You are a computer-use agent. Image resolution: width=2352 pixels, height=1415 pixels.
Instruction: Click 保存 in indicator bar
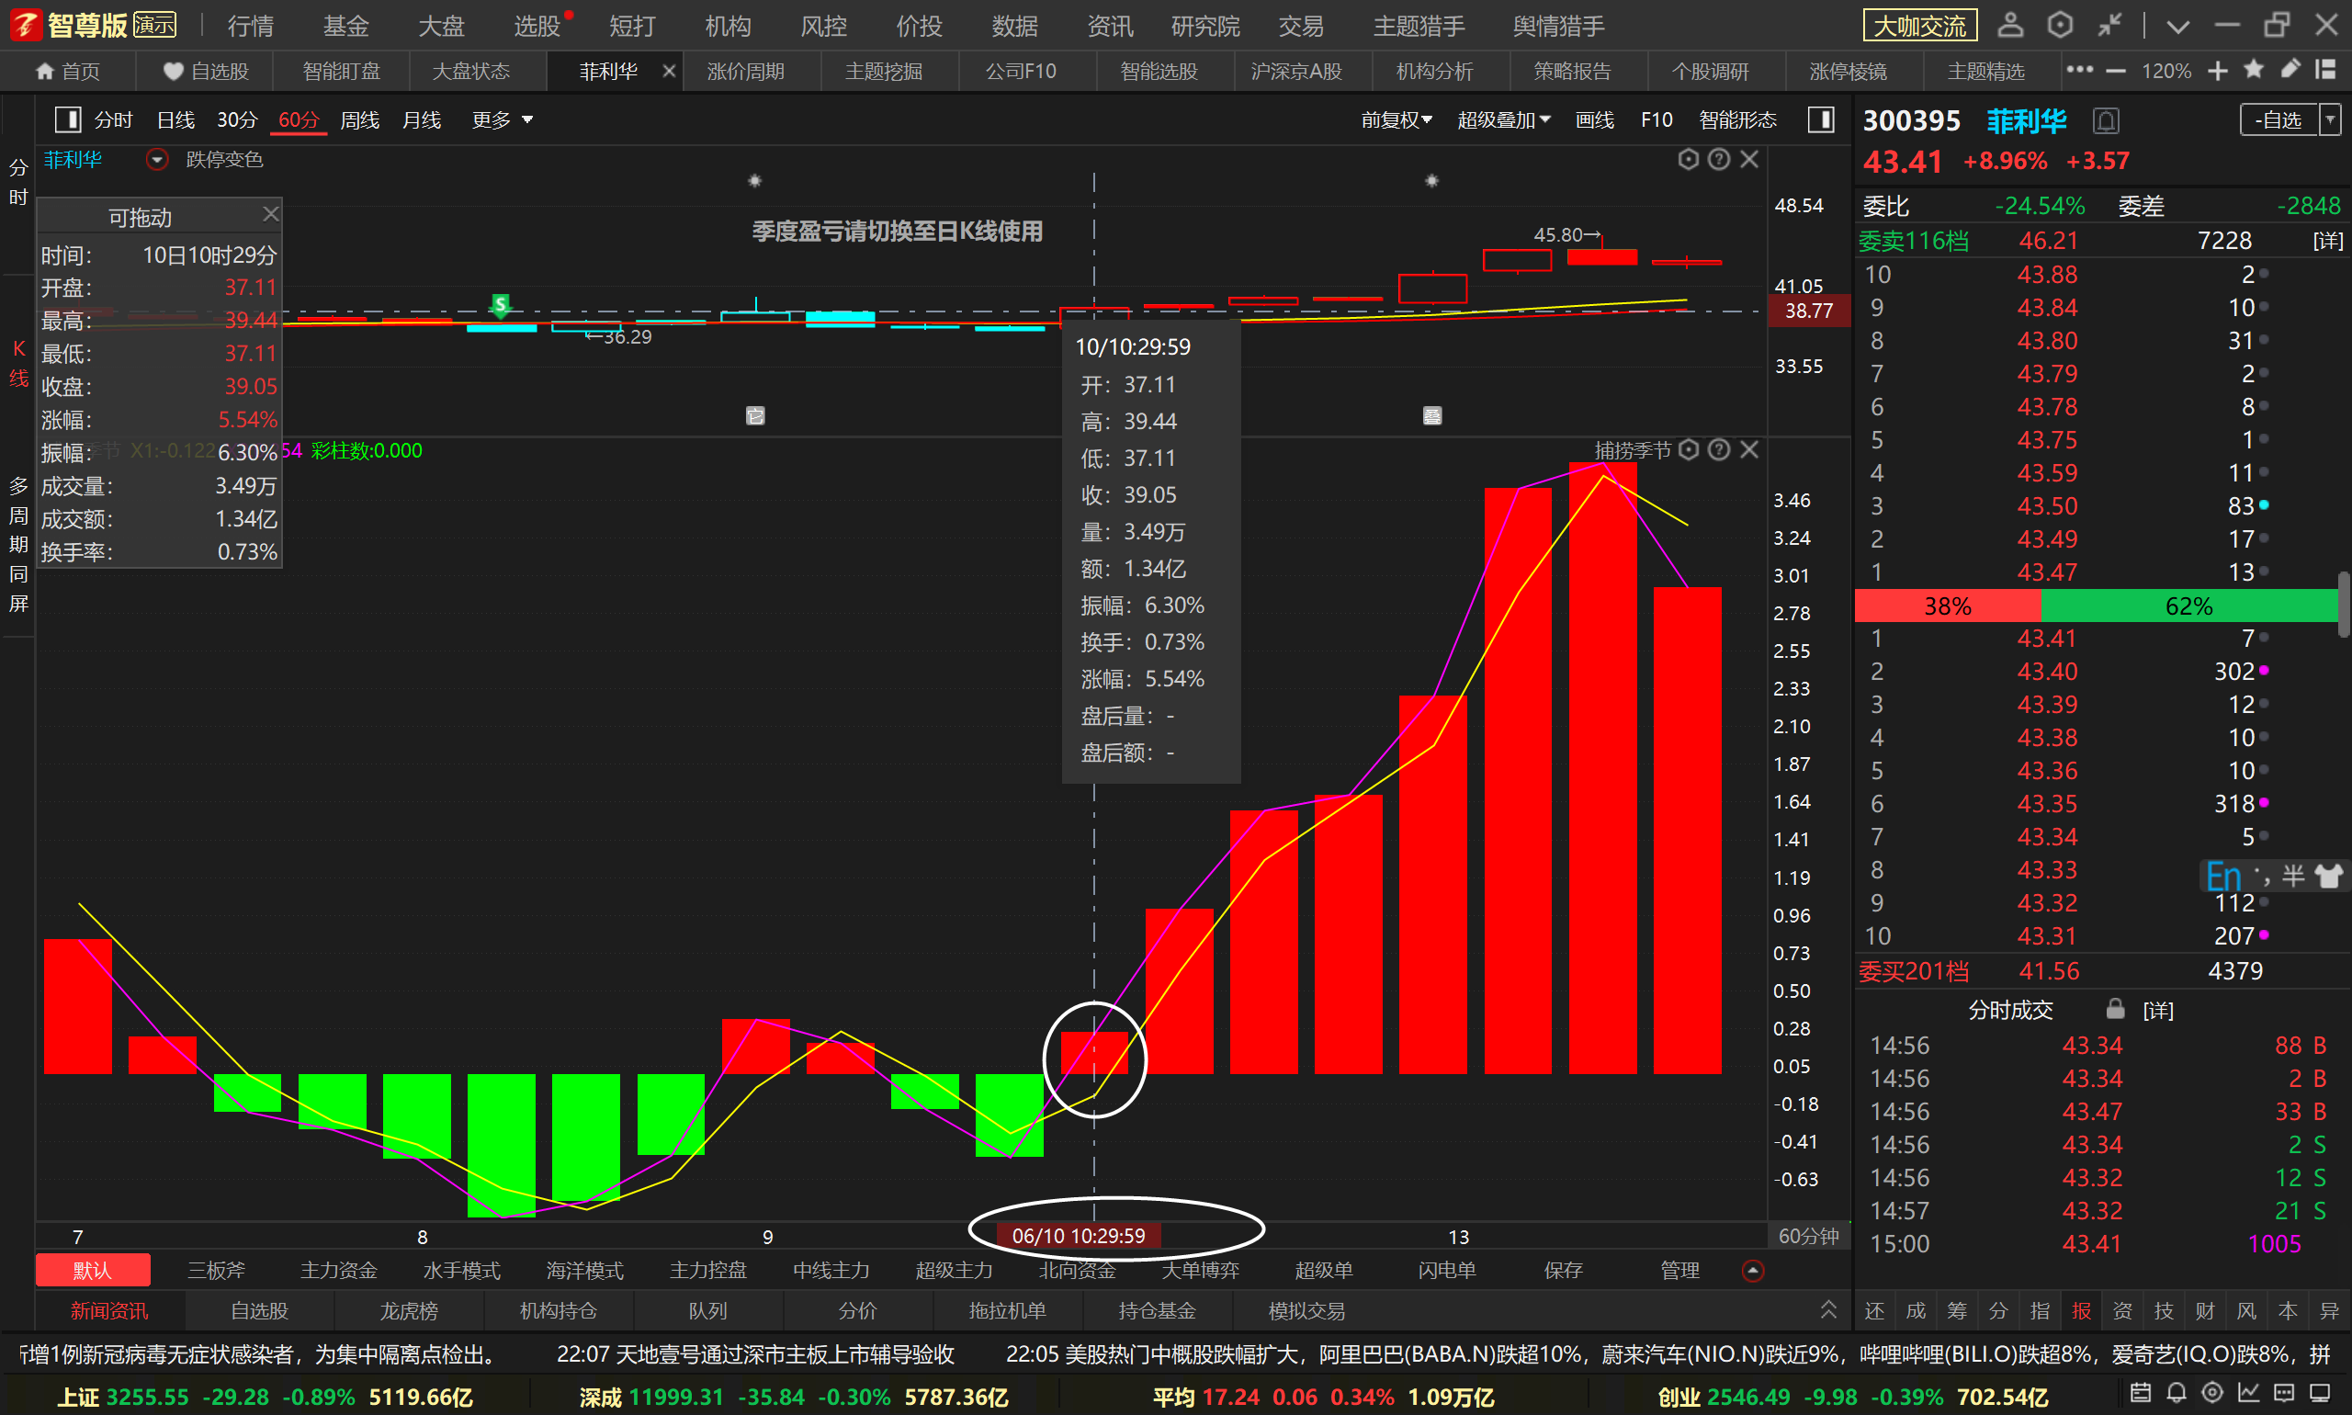(1563, 1271)
